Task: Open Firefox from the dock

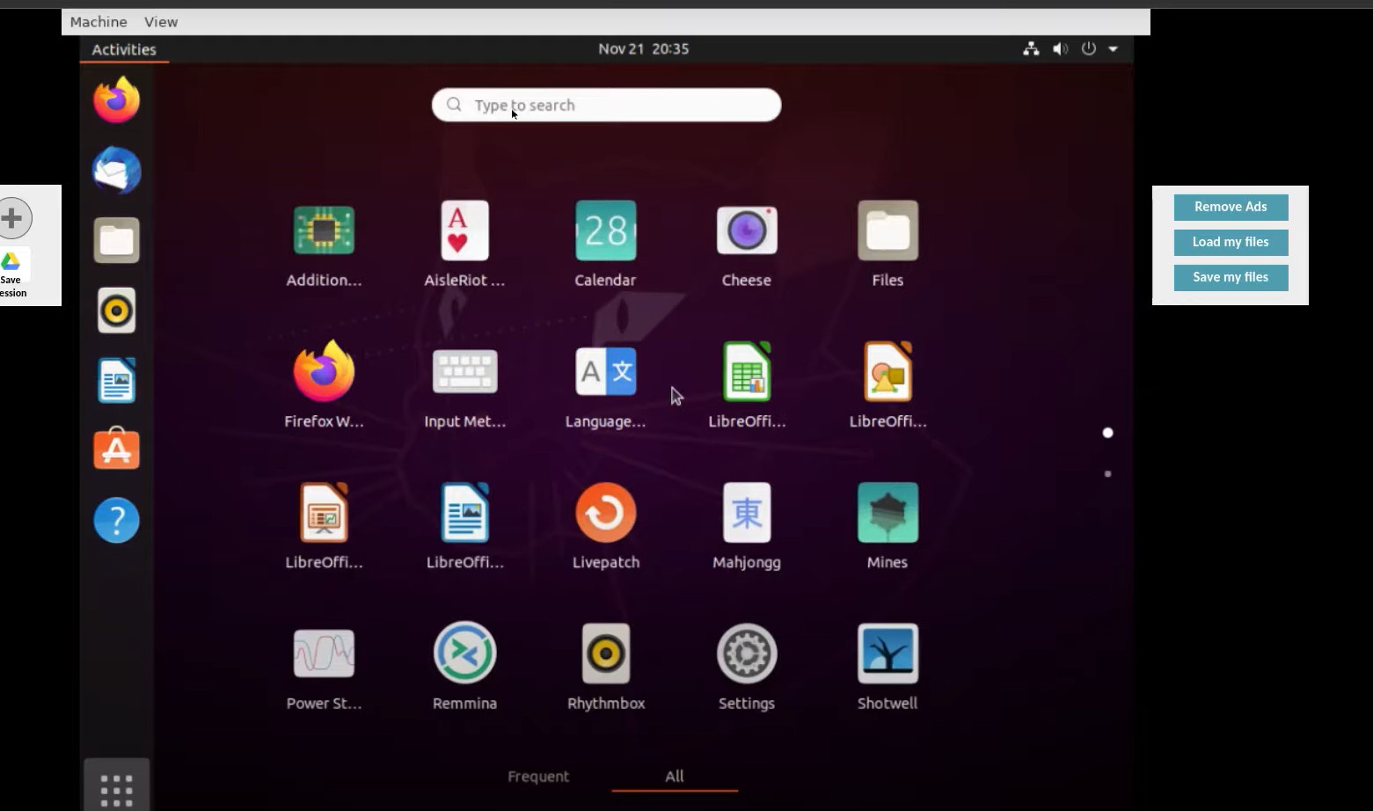Action: (x=117, y=99)
